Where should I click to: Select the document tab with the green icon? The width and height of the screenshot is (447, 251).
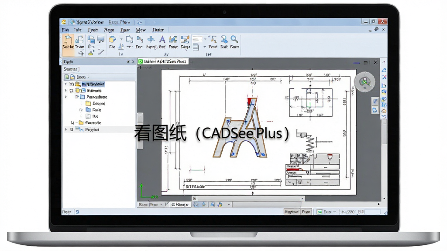[163, 61]
